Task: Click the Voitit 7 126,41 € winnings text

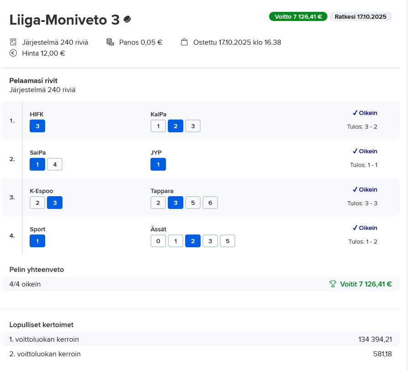Action: click(366, 284)
